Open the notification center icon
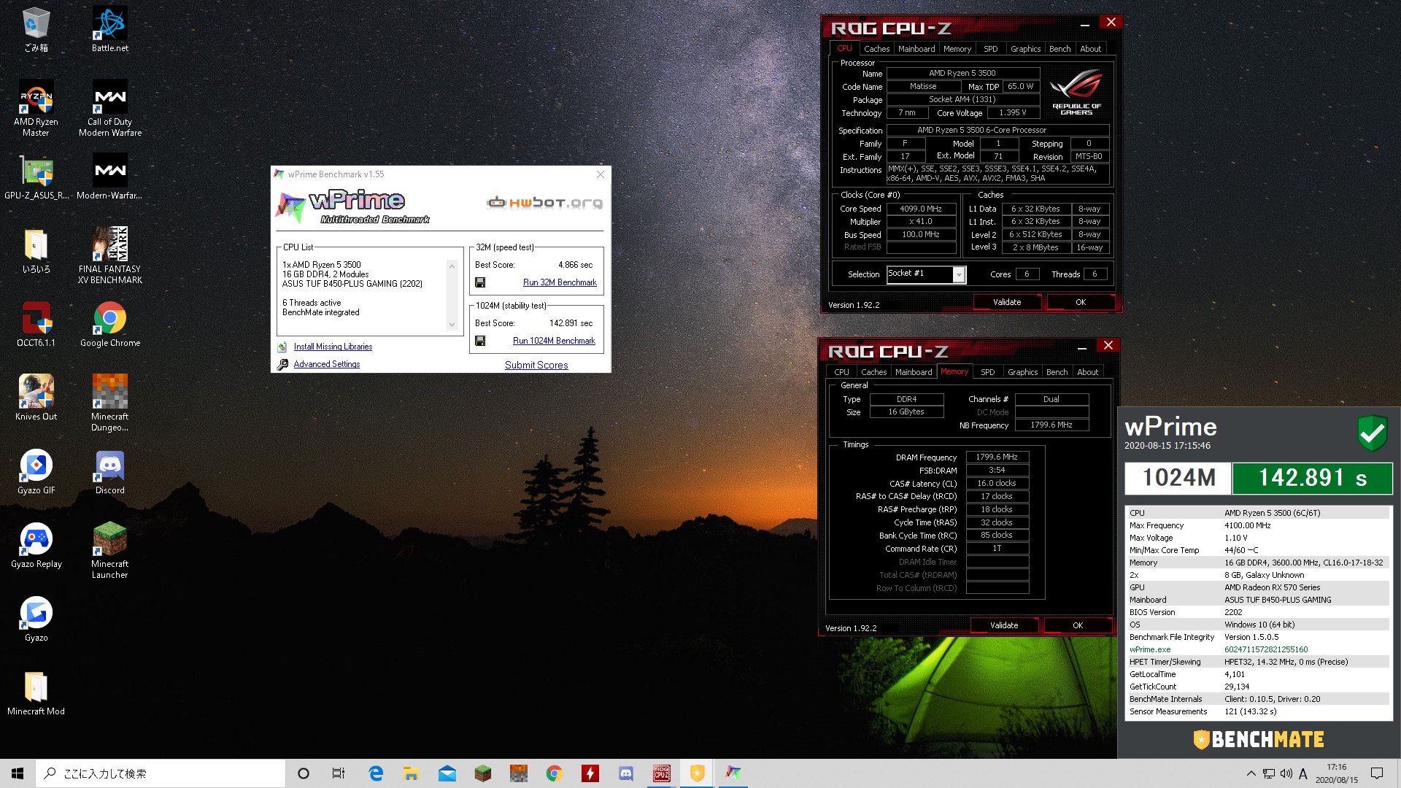The image size is (1401, 788). (x=1377, y=773)
